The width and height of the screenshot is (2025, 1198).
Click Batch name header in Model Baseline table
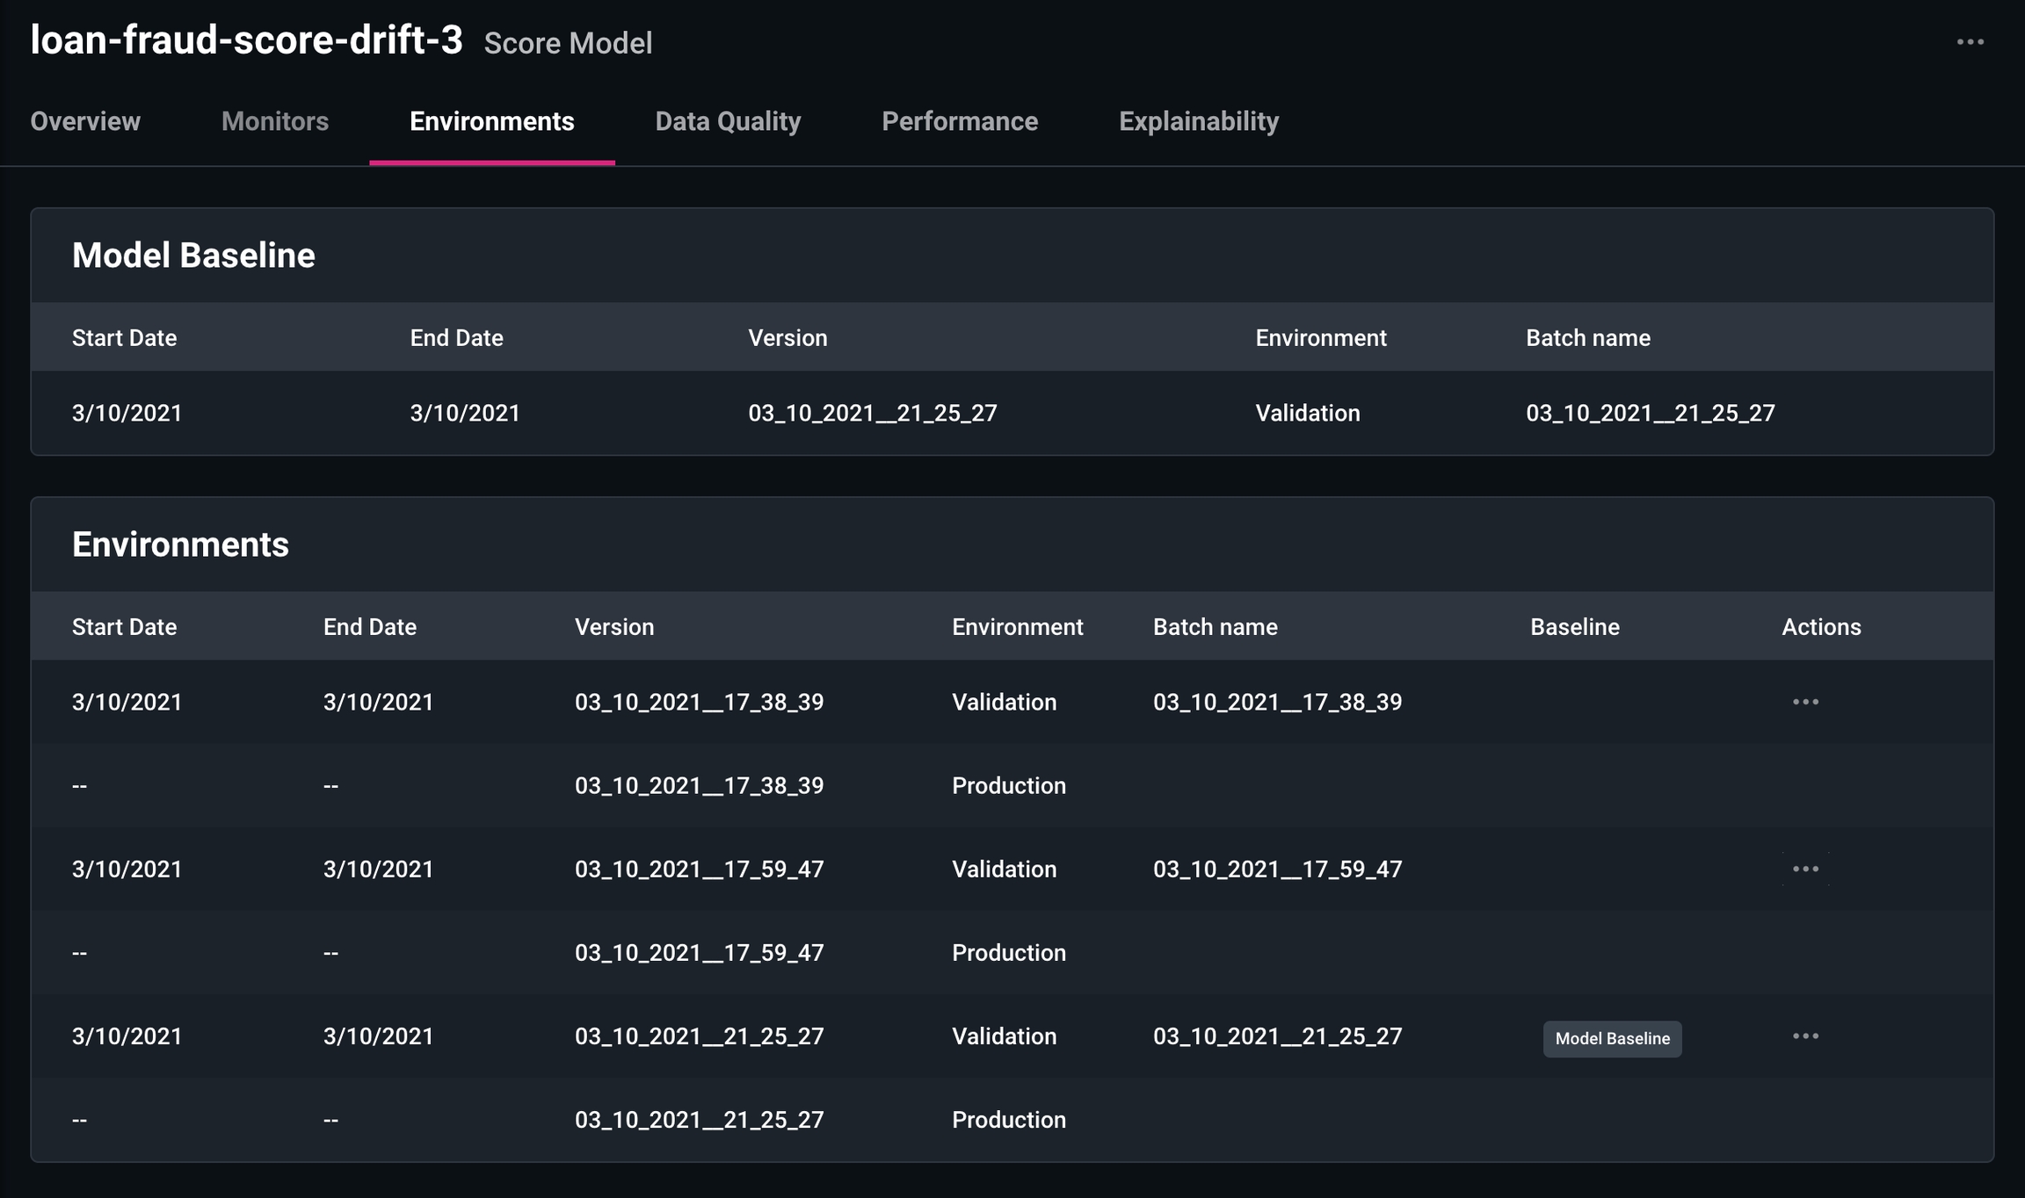click(1587, 338)
